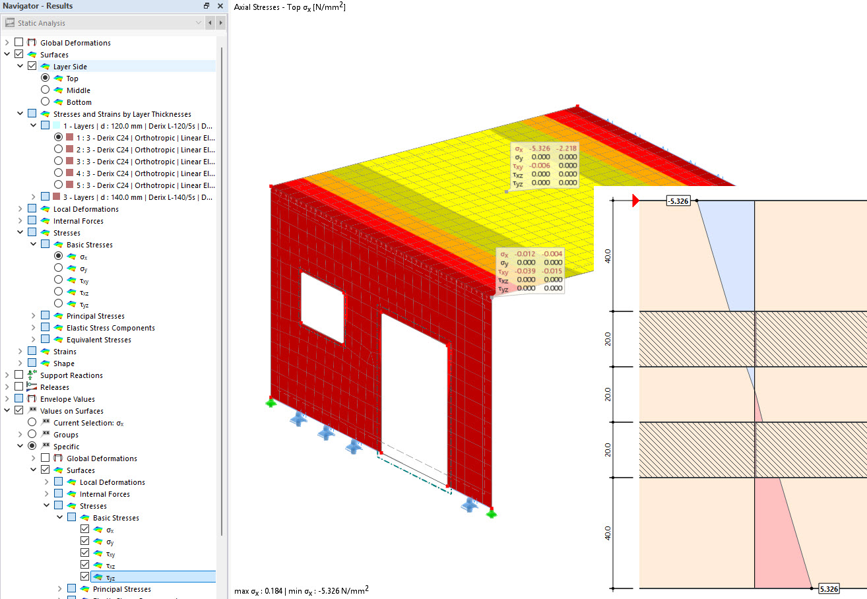Screen dimensions: 867x599
Task: Uncheck the Values on Surfaces checkbox
Action: click(18, 411)
